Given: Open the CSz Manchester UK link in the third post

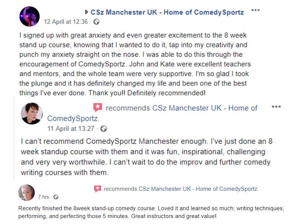Looking at the screenshot, I should click(198, 189).
